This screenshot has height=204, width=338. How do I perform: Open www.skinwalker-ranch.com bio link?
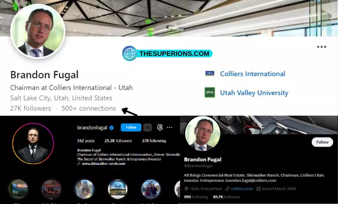click(104, 164)
